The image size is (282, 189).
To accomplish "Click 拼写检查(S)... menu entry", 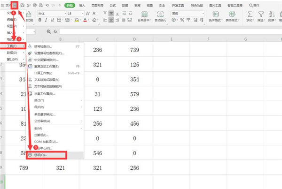I will point(44,47).
